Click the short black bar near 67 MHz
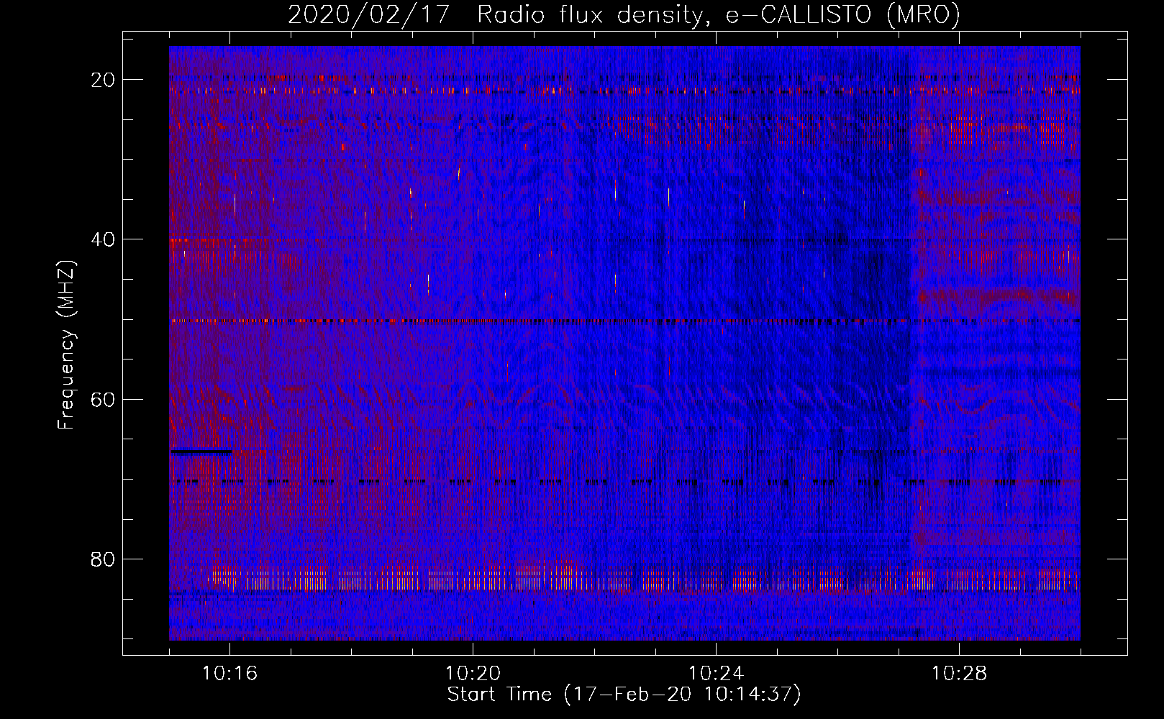Image resolution: width=1164 pixels, height=719 pixels. (x=201, y=452)
